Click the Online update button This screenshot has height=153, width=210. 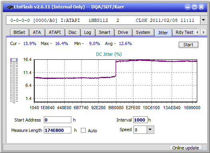point(186,148)
